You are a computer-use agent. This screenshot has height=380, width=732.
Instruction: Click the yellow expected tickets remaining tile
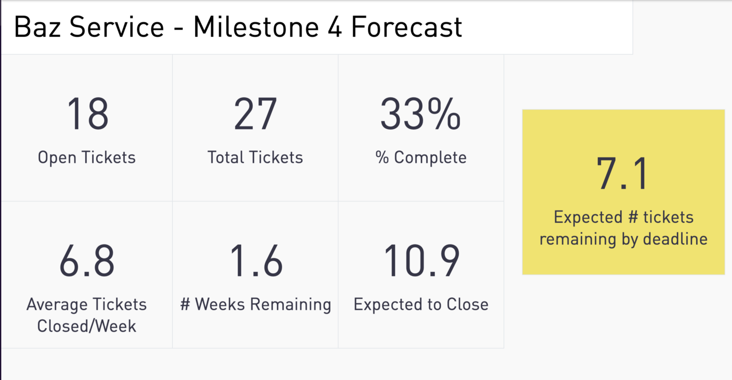click(x=624, y=192)
